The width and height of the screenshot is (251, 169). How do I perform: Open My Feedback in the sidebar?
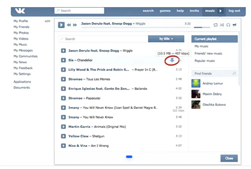[23, 68]
